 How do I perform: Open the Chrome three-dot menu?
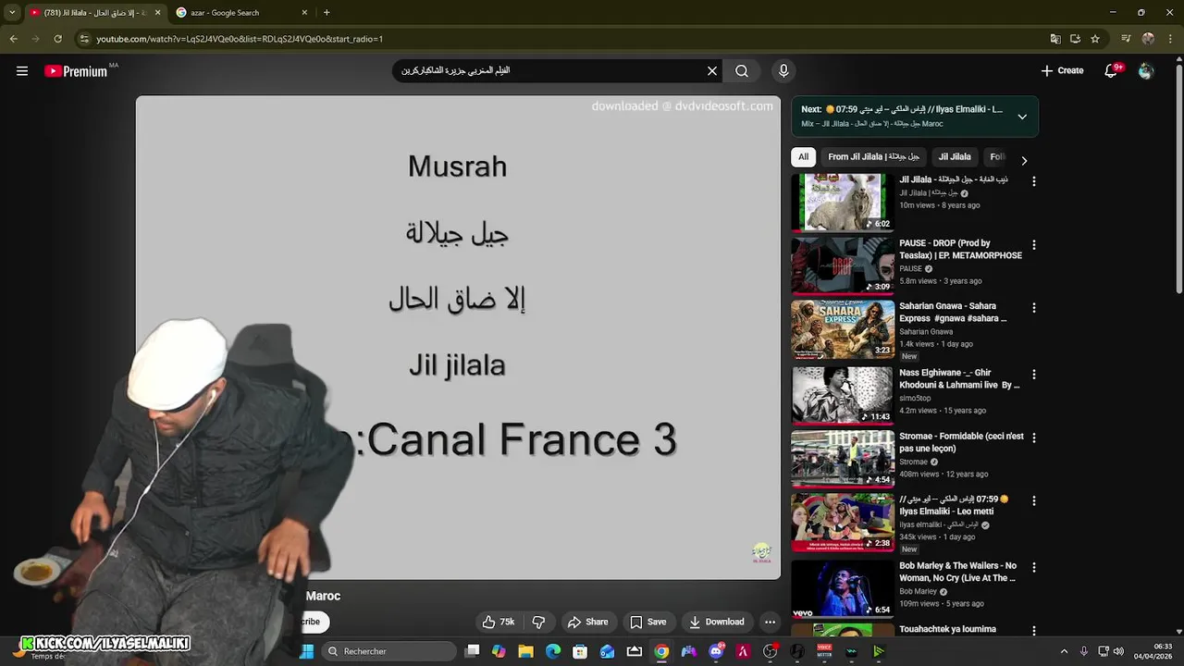click(x=1170, y=39)
